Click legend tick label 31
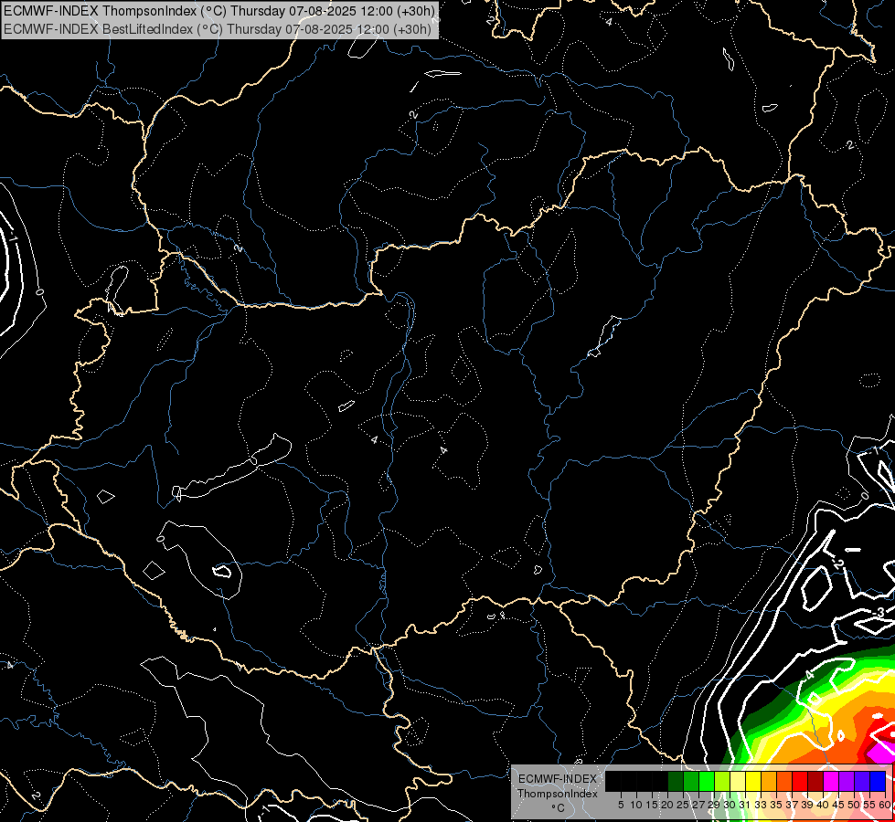 745,805
